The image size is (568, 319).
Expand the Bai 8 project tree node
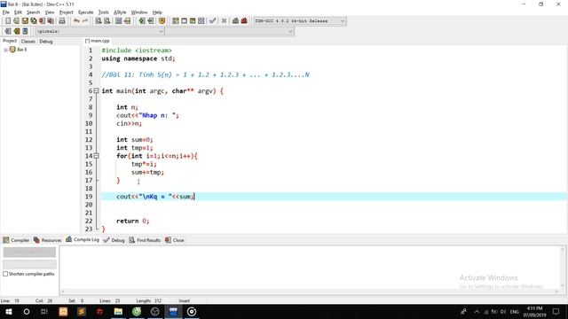5,50
